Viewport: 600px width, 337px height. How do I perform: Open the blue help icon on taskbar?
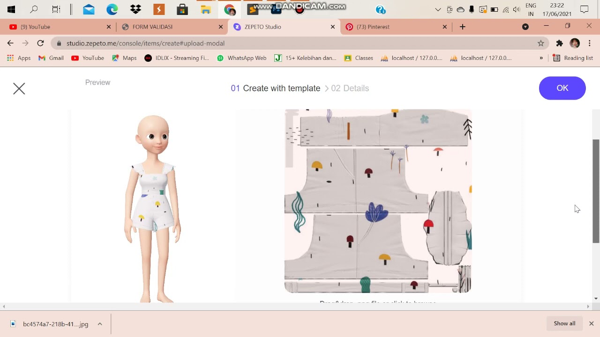coord(381,9)
